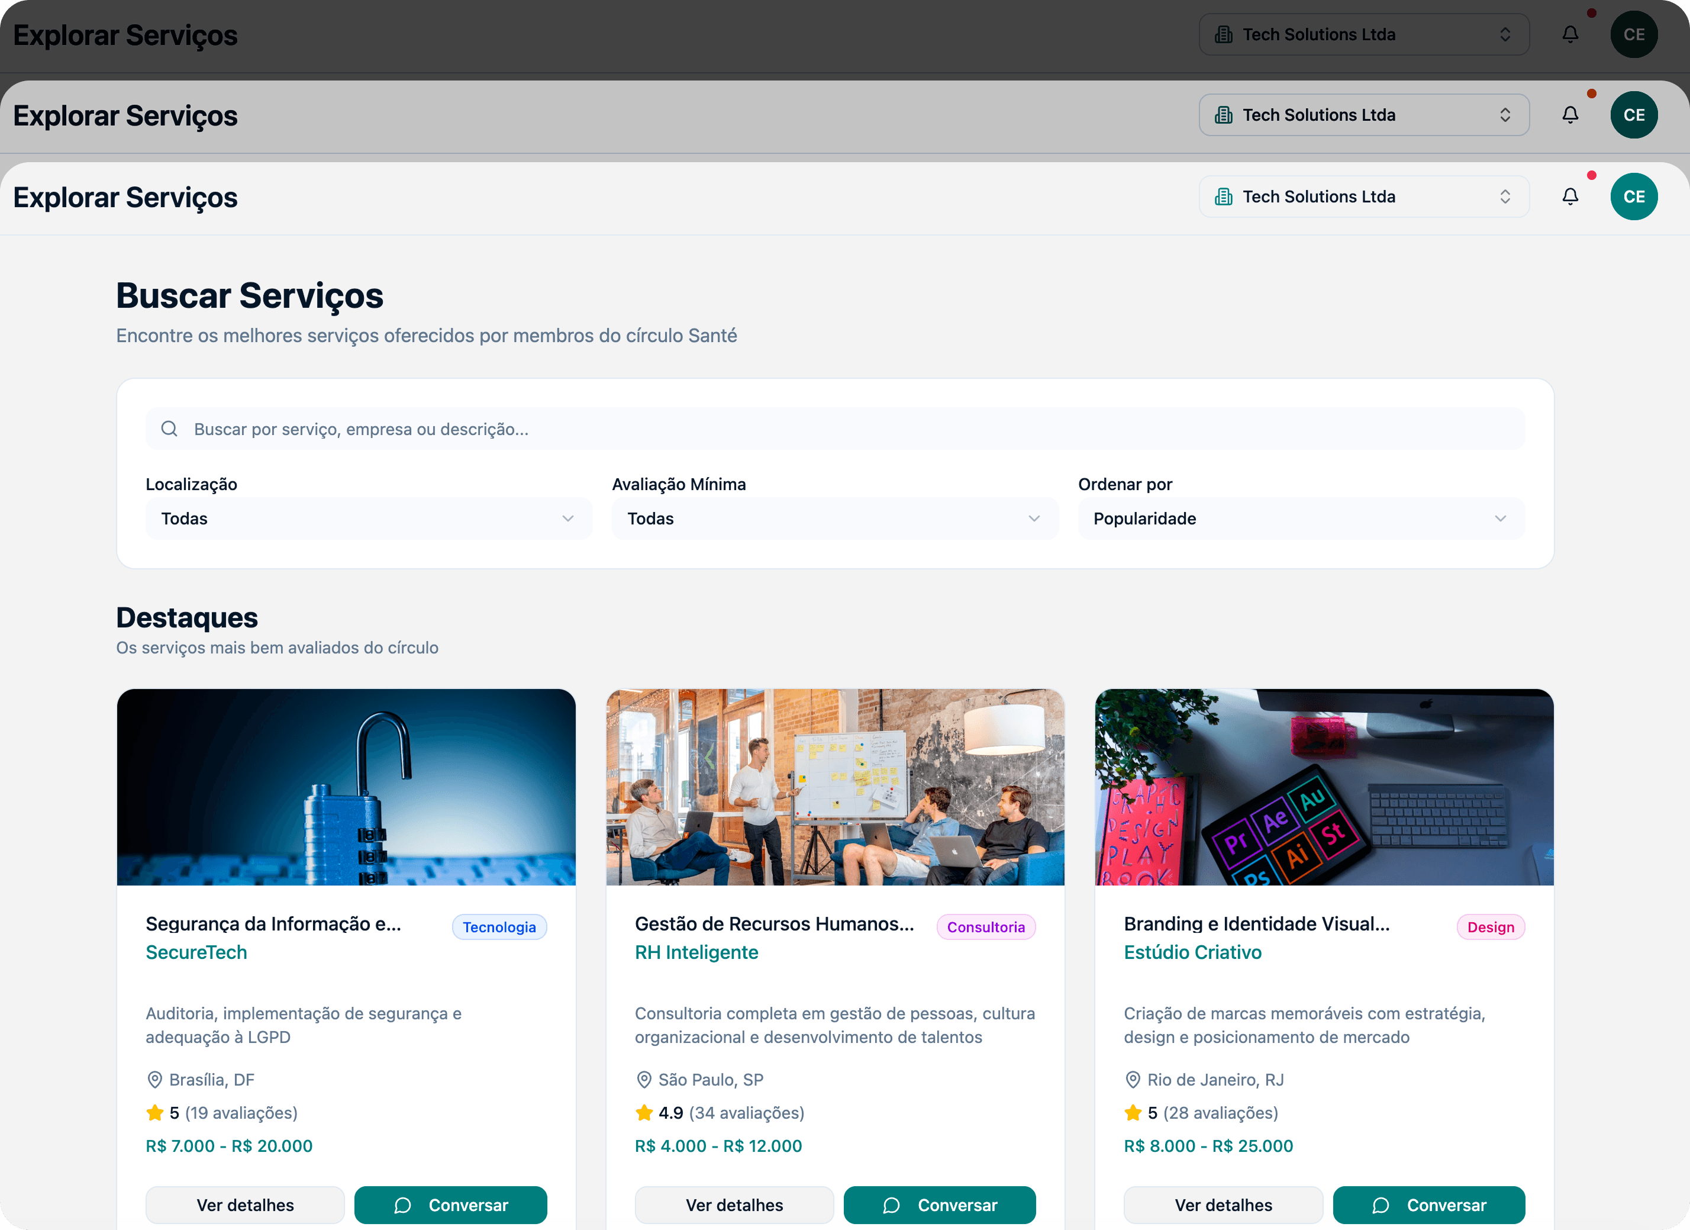Click Ver detalhes on Gestão de Recursos Humanos card
The height and width of the screenshot is (1230, 1690).
pyautogui.click(x=734, y=1205)
